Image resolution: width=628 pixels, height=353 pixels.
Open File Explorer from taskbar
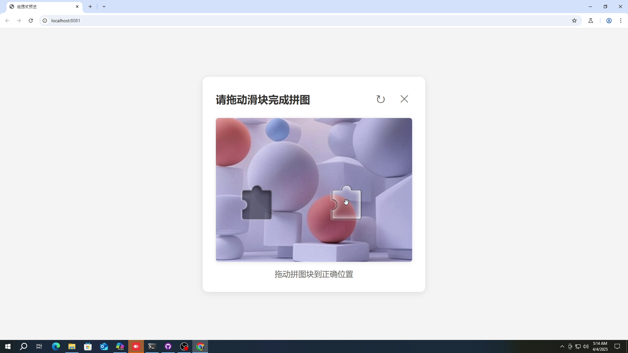point(72,346)
